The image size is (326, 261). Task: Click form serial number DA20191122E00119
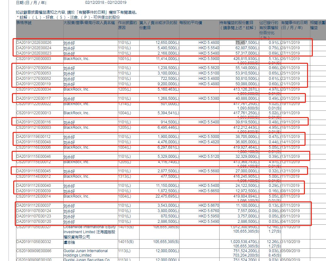34,84
